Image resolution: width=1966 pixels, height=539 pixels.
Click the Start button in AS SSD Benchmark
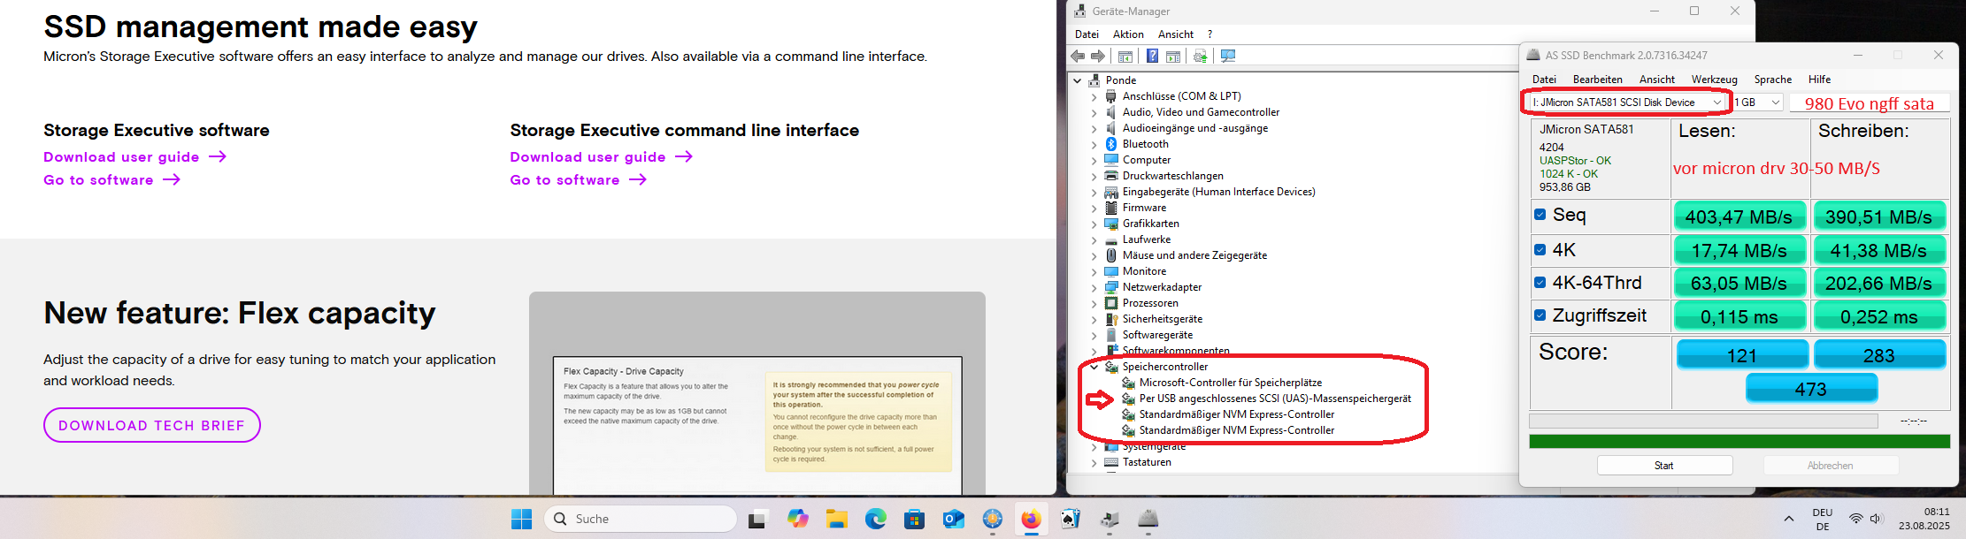pyautogui.click(x=1664, y=466)
